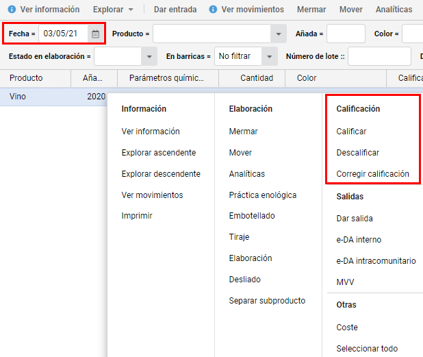Select the Vino row in the table
The width and height of the screenshot is (423, 357).
tap(53, 97)
